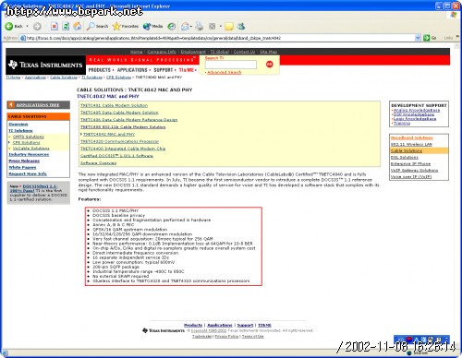Open the Favorites star button
The height and width of the screenshot is (358, 462).
[x=126, y=27]
